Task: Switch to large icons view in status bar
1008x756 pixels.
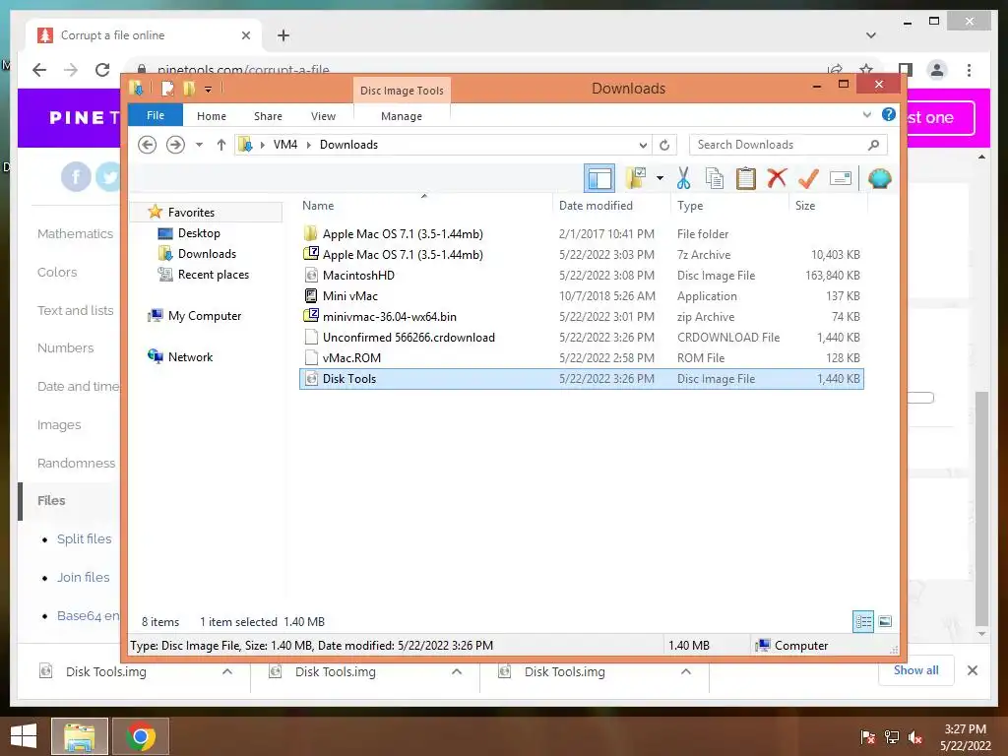Action: [885, 621]
